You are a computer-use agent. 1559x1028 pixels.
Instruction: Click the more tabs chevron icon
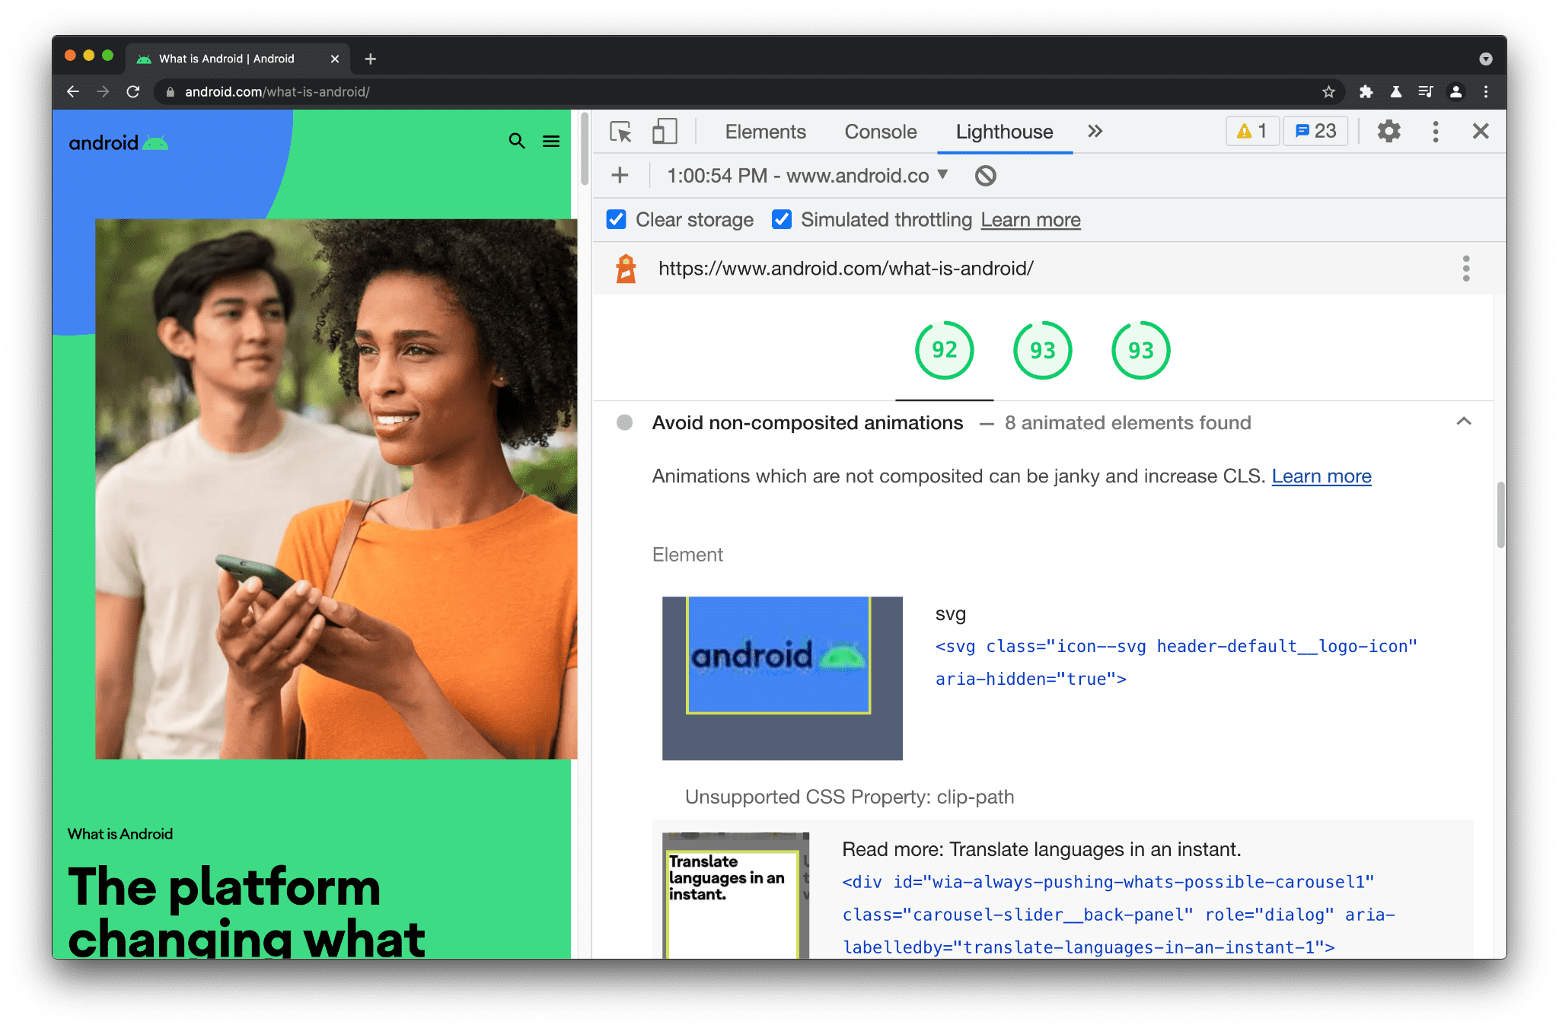1095,131
